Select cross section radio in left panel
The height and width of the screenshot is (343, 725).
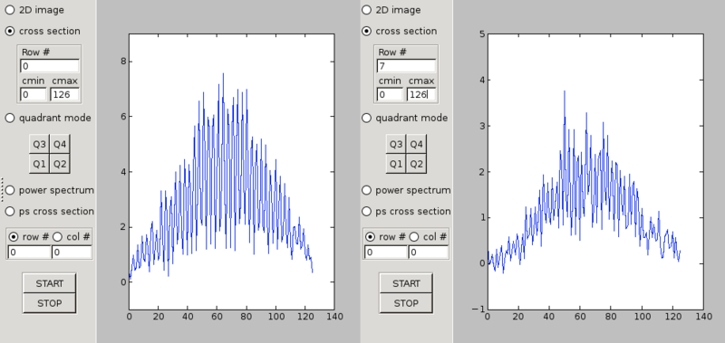click(10, 31)
